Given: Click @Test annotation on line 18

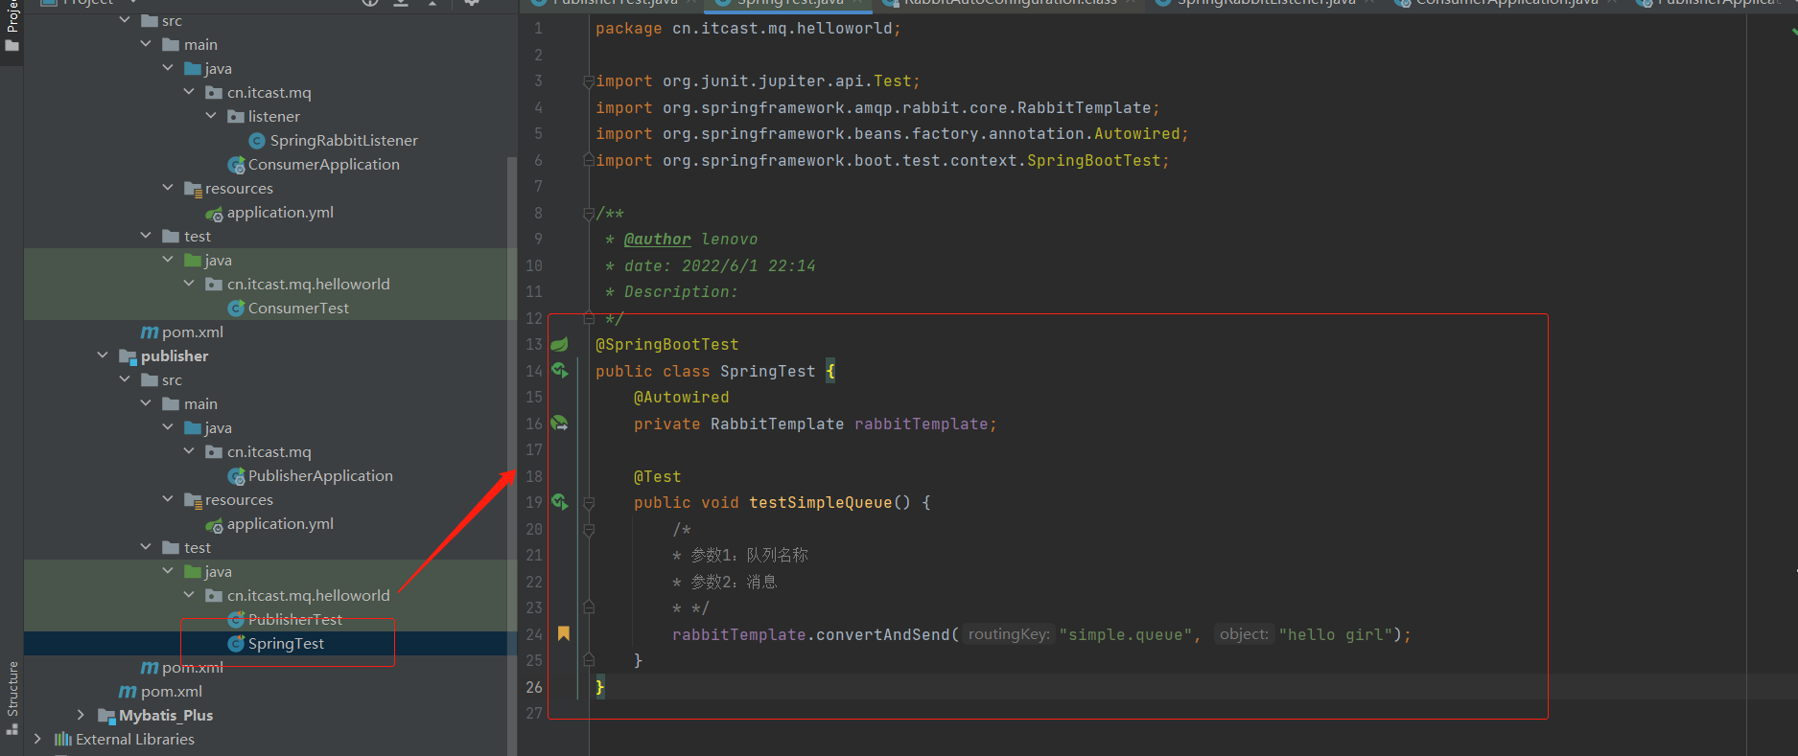Looking at the screenshot, I should pos(657,477).
